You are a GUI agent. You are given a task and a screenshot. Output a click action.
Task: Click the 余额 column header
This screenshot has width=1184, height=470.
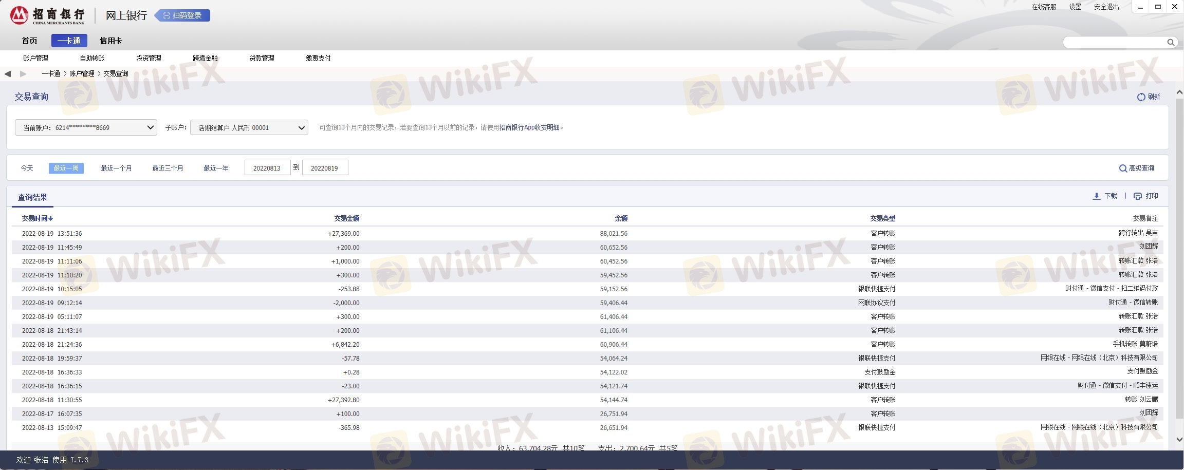621,218
